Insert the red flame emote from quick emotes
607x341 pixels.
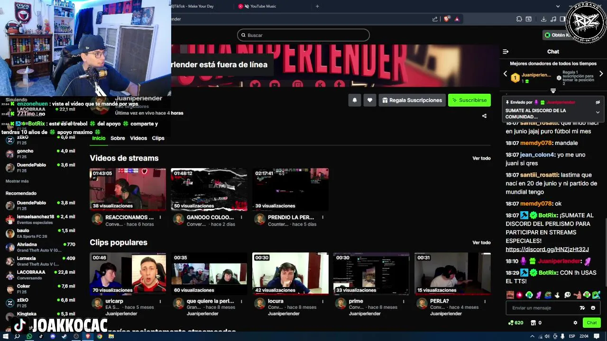click(x=520, y=295)
